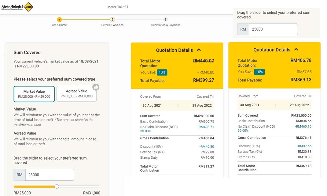Click arrow between coverage dates, right quote

[x=276, y=105]
